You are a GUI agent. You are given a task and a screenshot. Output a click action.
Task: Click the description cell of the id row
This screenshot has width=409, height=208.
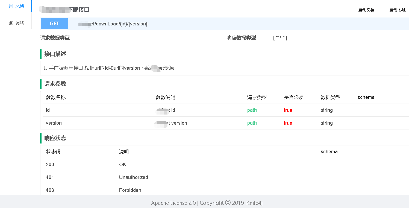[x=165, y=110]
